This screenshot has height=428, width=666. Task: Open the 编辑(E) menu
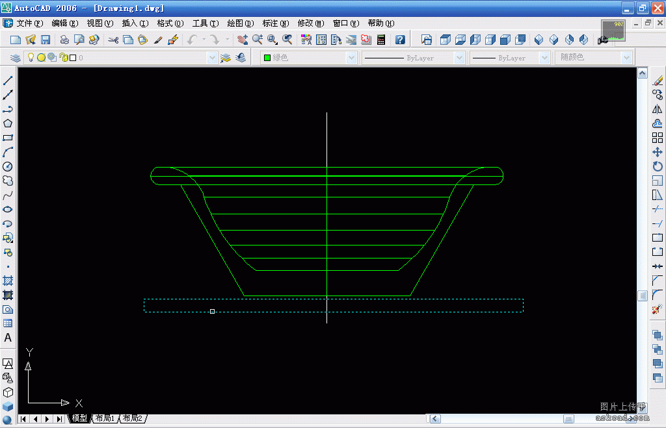click(65, 23)
